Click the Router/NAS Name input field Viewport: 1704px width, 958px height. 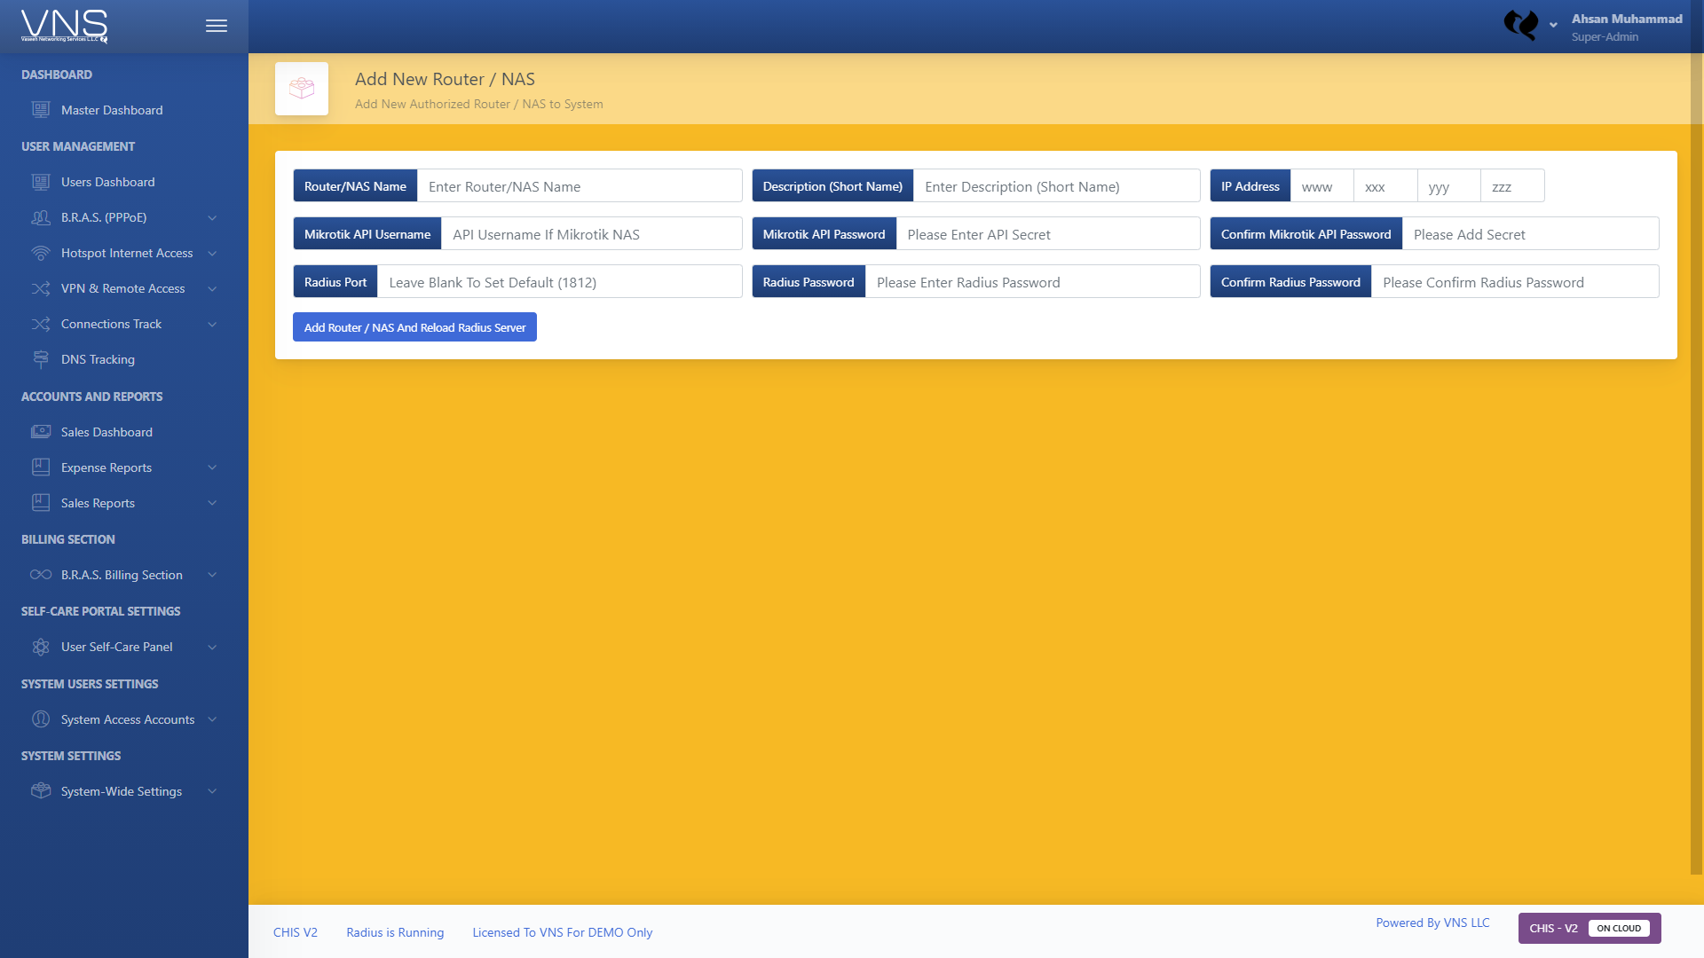pyautogui.click(x=579, y=186)
